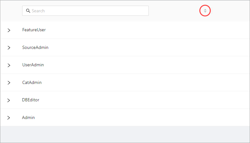
Task: Expand the DBEditor row chevron
Action: tap(9, 100)
